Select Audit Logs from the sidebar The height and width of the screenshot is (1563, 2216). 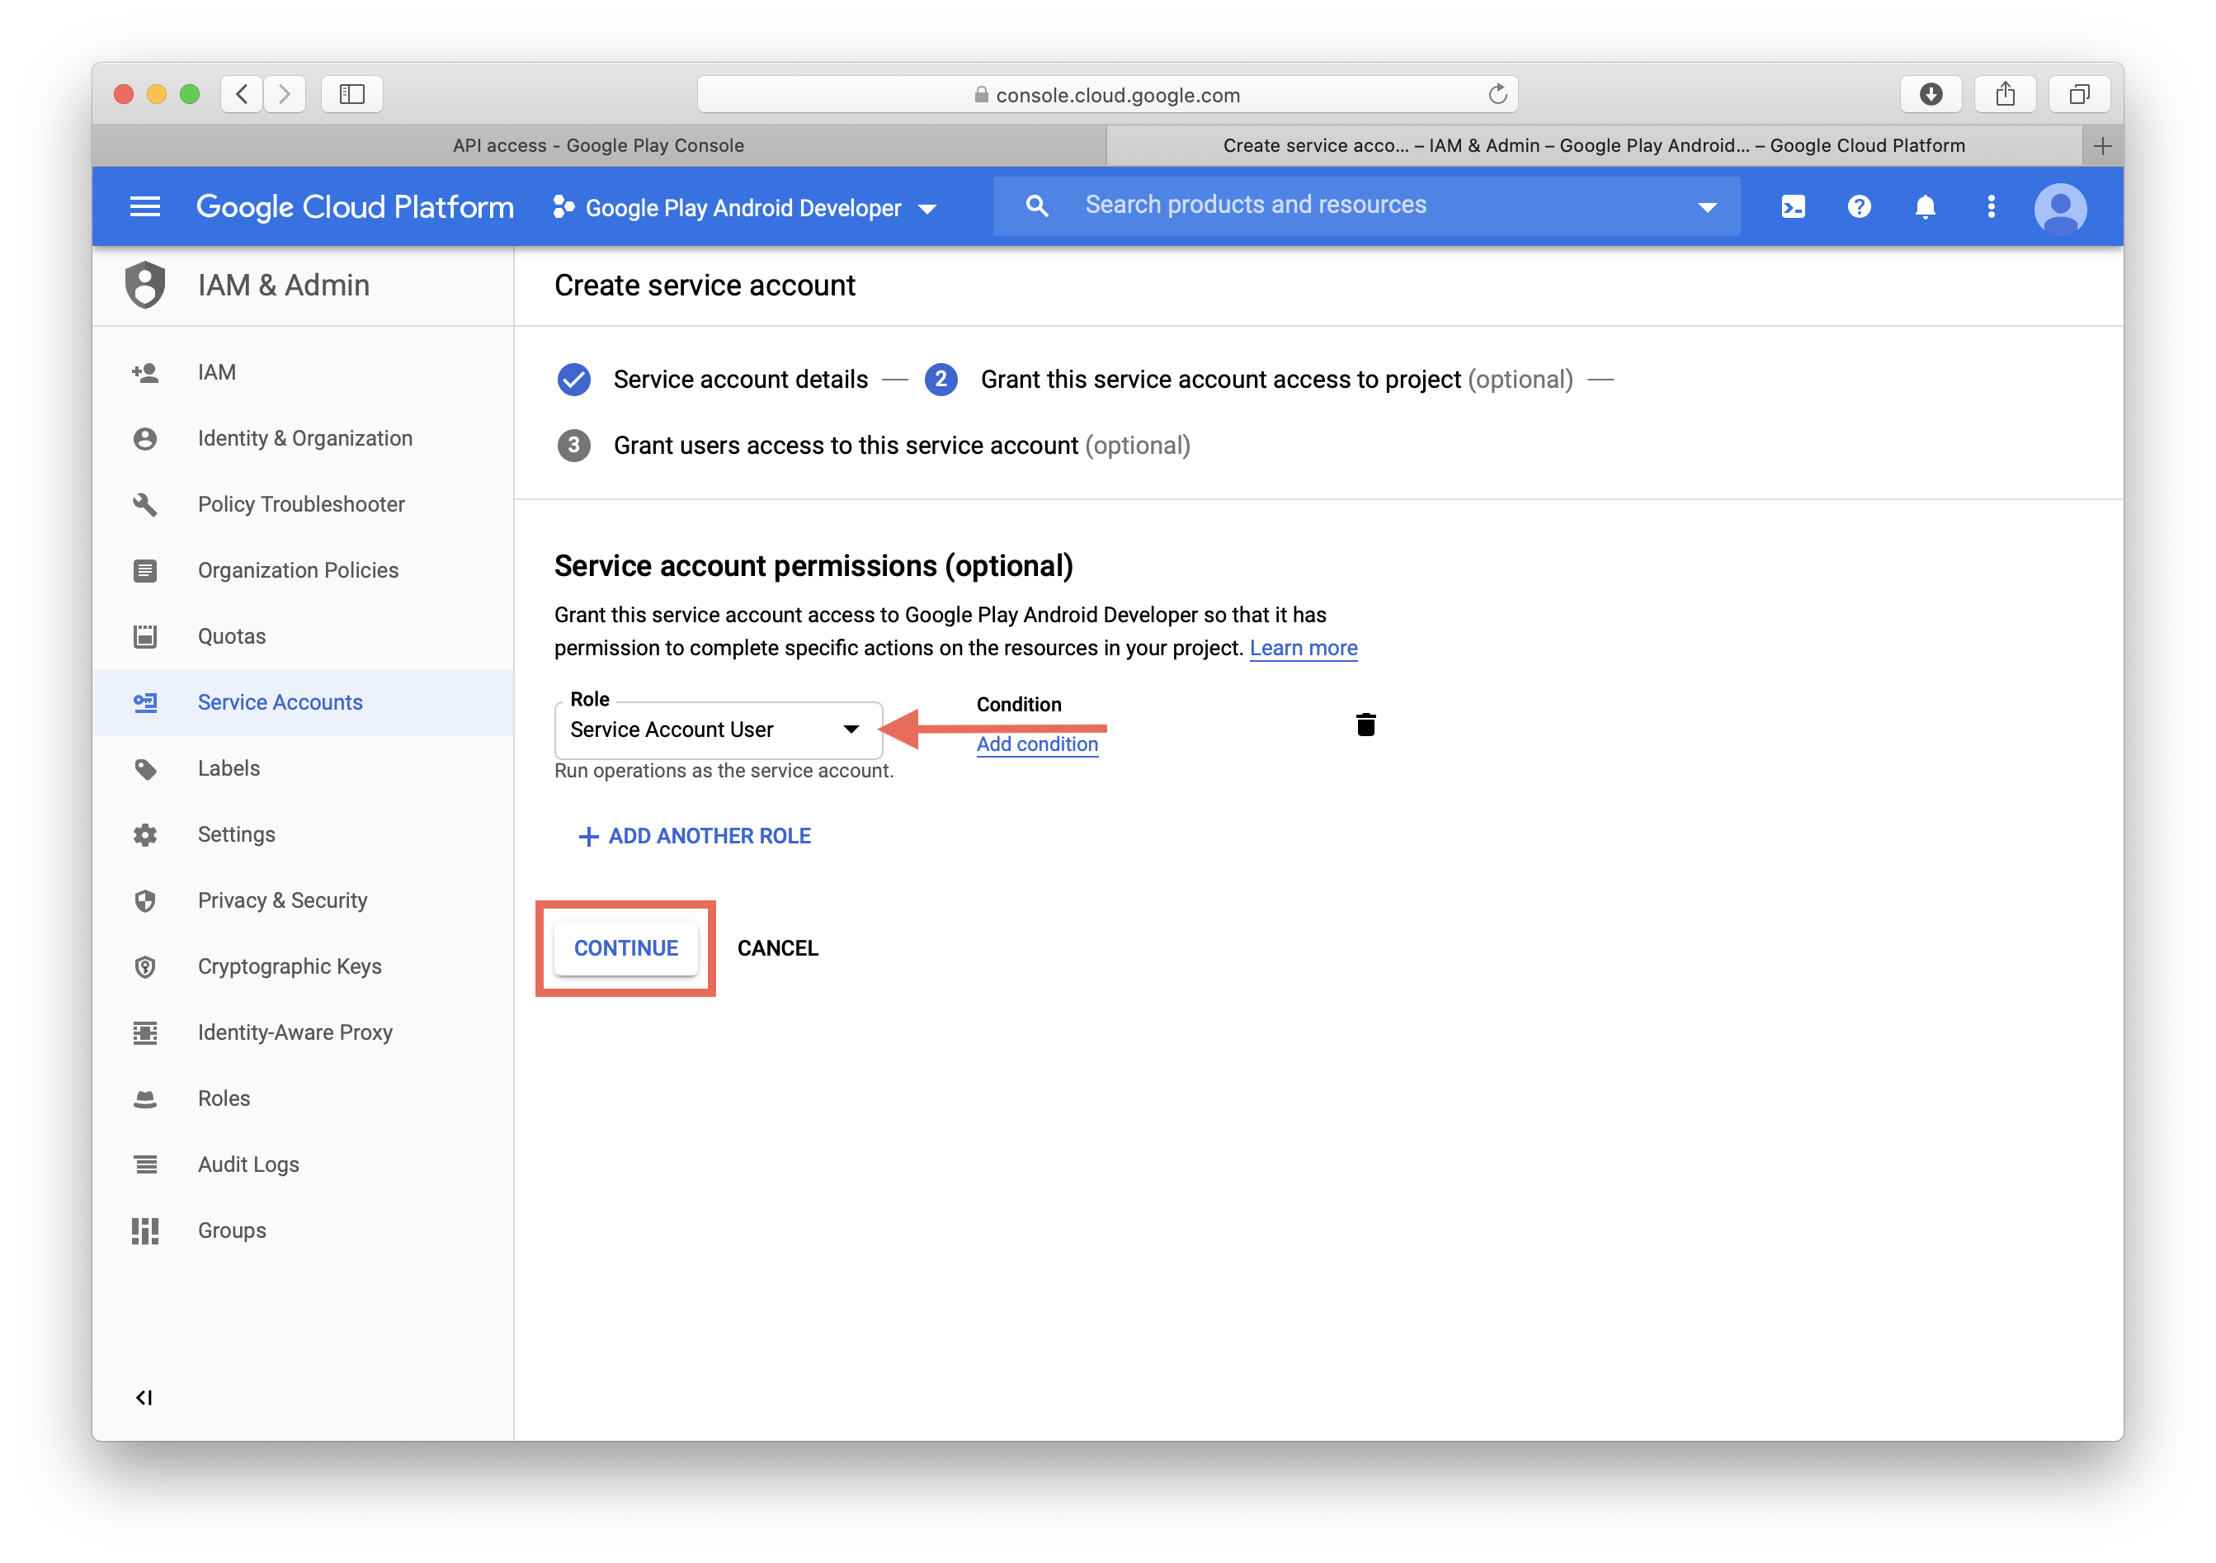(248, 1164)
